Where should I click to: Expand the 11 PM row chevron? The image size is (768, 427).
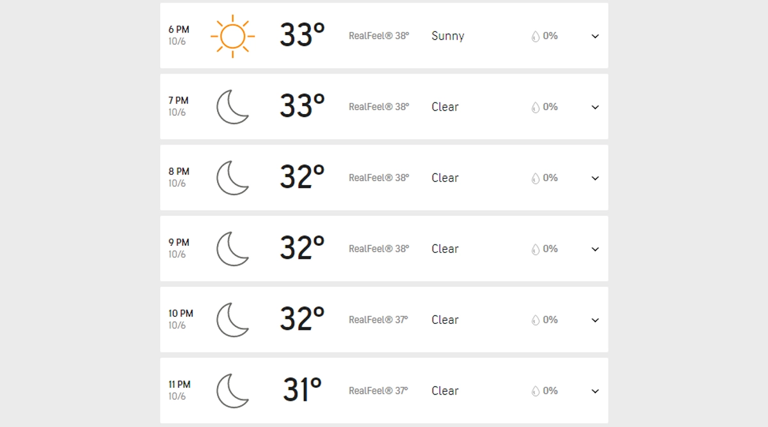(x=595, y=392)
